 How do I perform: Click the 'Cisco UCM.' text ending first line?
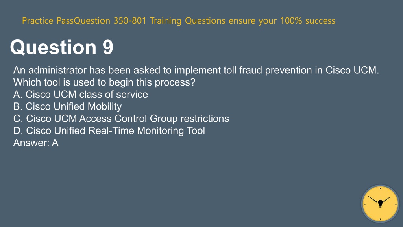coord(352,70)
